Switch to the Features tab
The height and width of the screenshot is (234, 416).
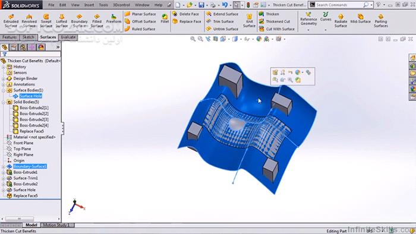[x=10, y=37]
